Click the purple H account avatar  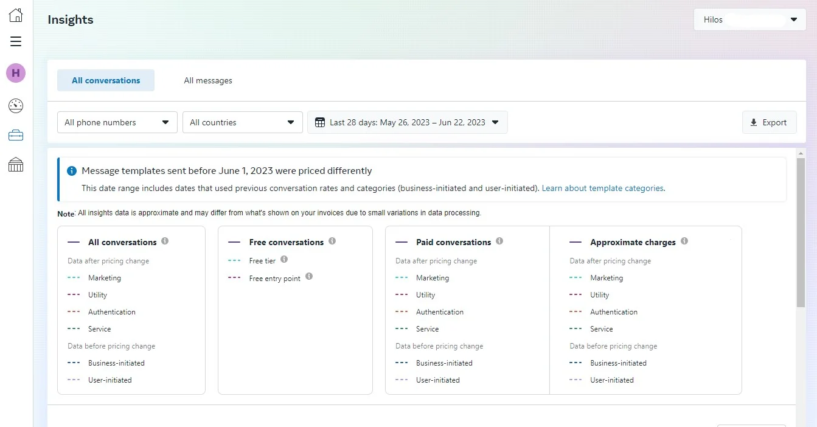(16, 73)
